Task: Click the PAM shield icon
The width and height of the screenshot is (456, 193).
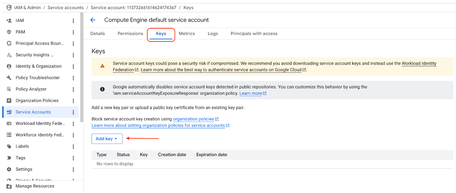Action: coord(9,32)
